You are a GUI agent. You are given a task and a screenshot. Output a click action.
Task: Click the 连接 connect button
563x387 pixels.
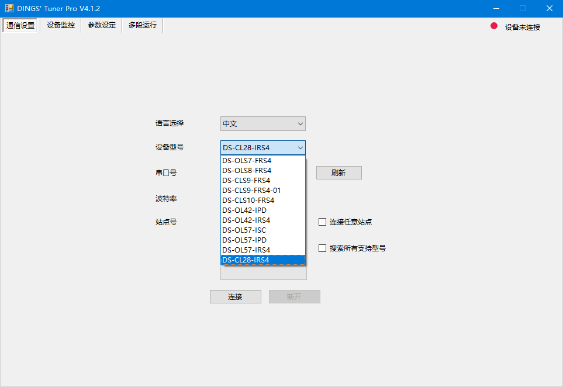(x=235, y=296)
